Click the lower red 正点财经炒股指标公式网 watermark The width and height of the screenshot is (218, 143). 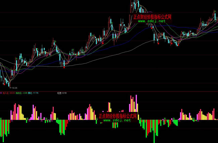117,116
